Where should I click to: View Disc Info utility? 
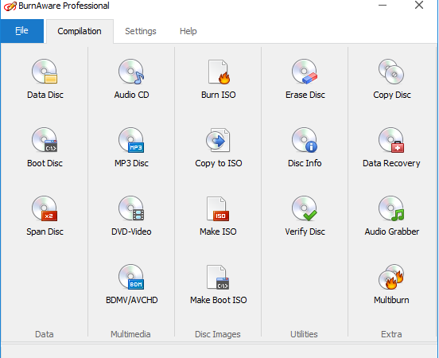click(x=305, y=148)
